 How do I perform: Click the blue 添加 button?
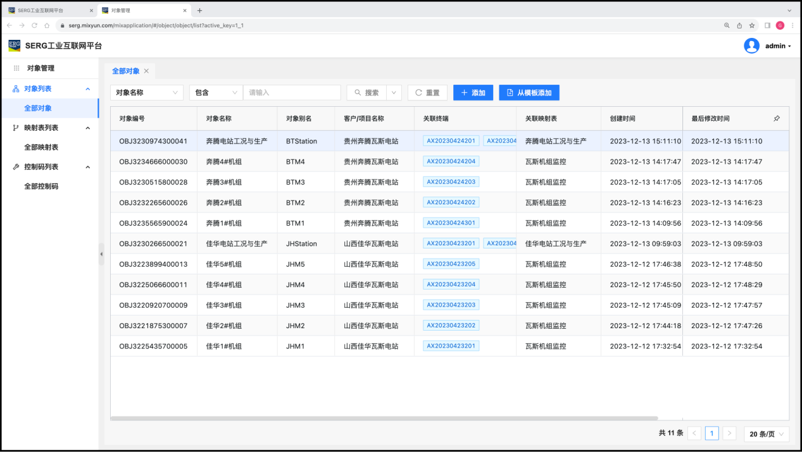473,93
